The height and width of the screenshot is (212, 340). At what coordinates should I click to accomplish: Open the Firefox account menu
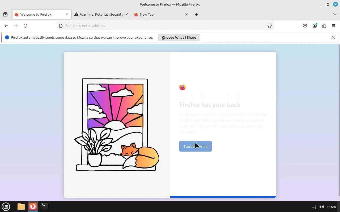click(314, 26)
